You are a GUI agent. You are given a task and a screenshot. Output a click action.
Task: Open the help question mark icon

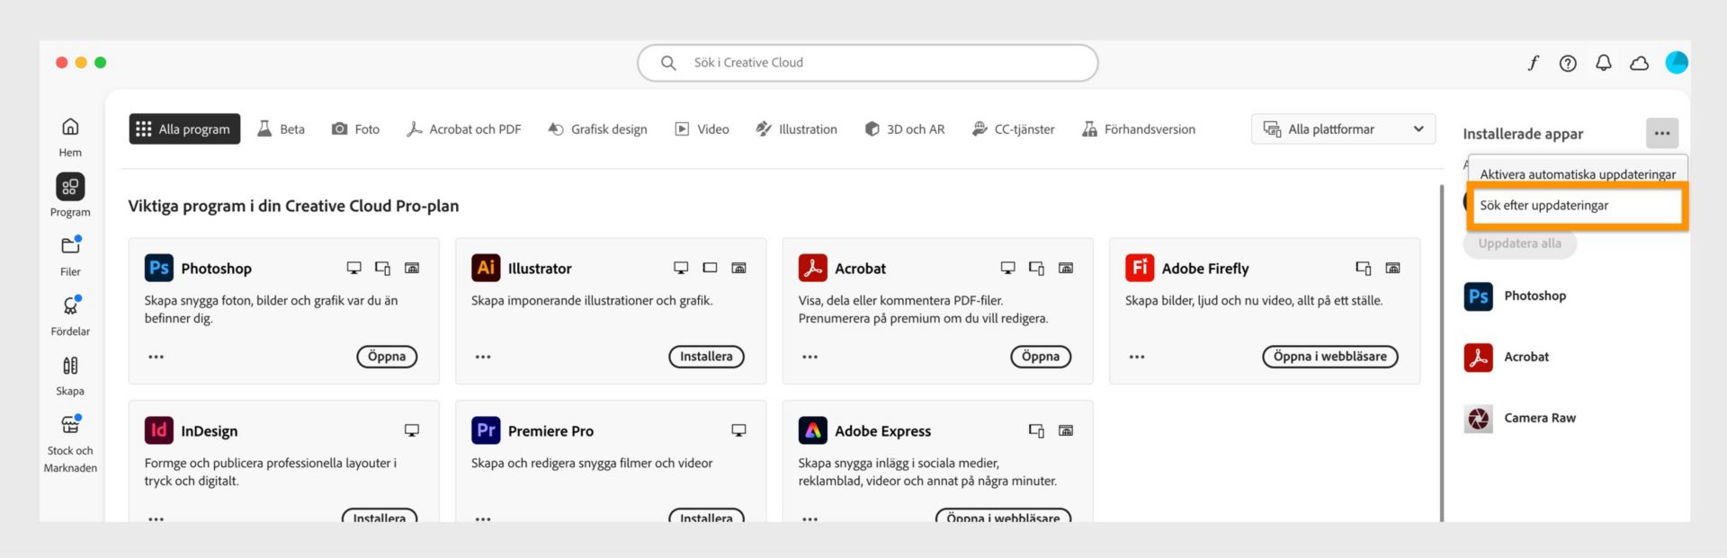[x=1568, y=63]
